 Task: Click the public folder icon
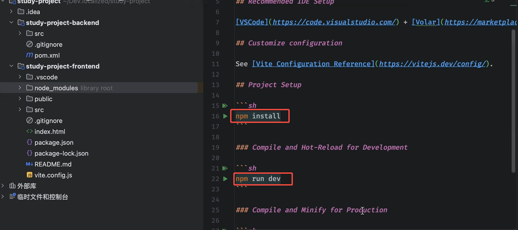tap(30, 99)
